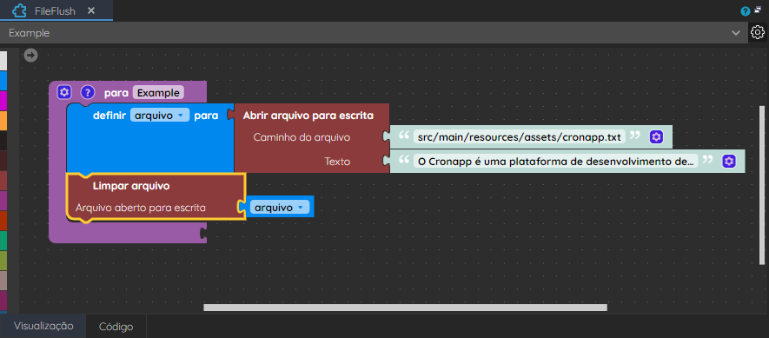Viewport: 769px width, 338px height.
Task: Close the FileFlush tab
Action: [x=90, y=10]
